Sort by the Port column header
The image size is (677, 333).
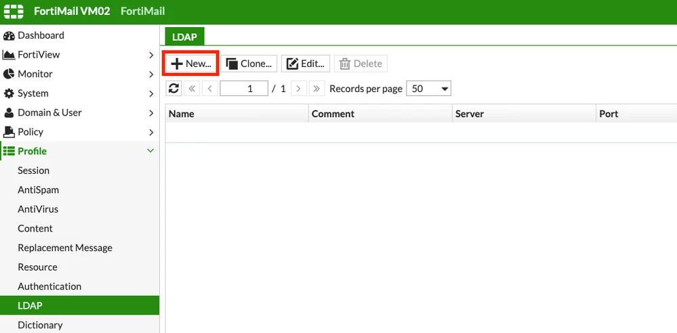pos(636,114)
